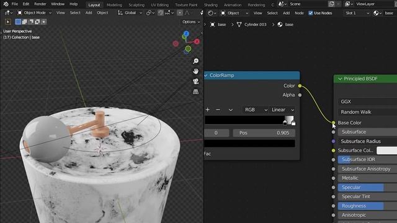This screenshot has width=397, height=223.
Task: Add a color stop with plus icon
Action: click(208, 110)
